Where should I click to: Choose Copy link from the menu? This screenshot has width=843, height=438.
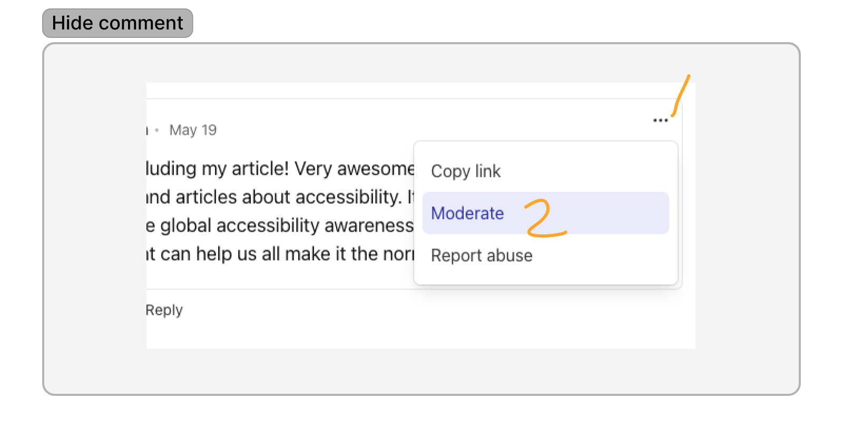pyautogui.click(x=465, y=171)
